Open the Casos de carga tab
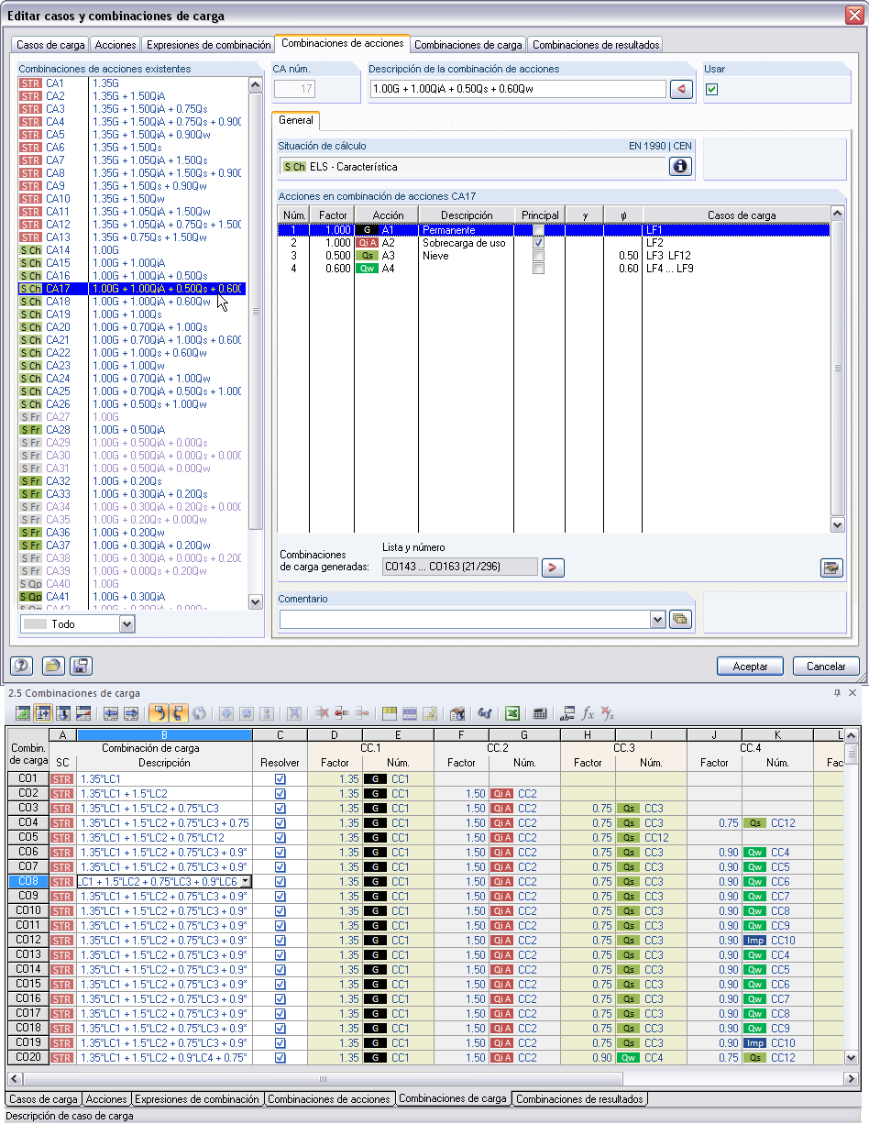 pyautogui.click(x=49, y=43)
